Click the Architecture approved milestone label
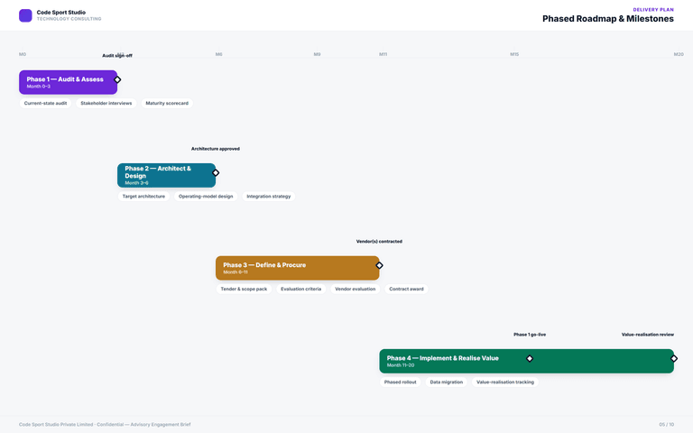Image resolution: width=693 pixels, height=433 pixels. pyautogui.click(x=216, y=149)
